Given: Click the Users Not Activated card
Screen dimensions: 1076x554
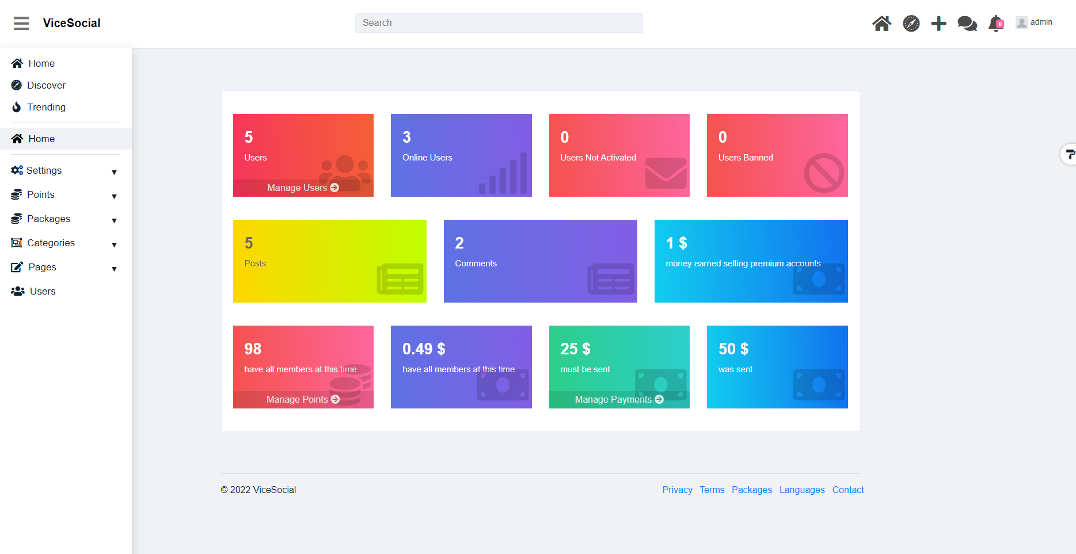Looking at the screenshot, I should pos(619,155).
